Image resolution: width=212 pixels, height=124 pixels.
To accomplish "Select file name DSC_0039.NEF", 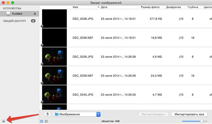I will (x=83, y=76).
